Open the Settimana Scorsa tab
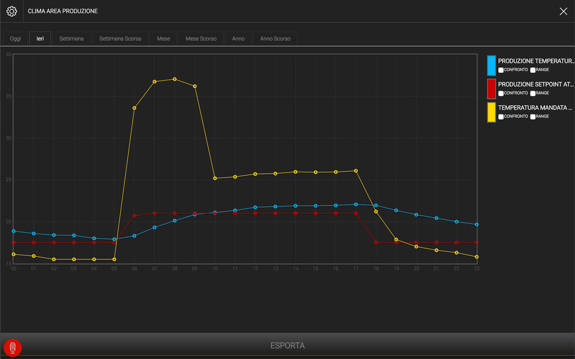 (x=120, y=39)
